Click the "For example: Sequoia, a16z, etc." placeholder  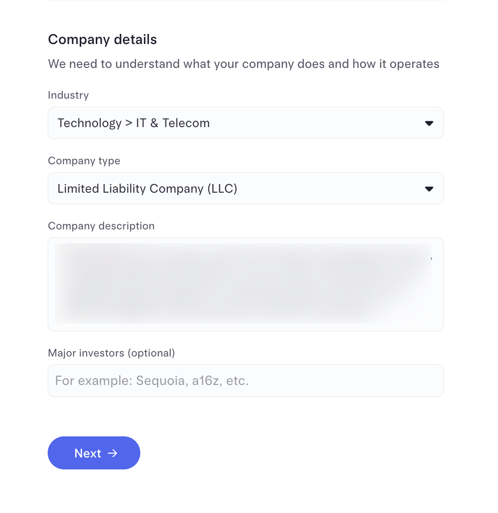pos(152,381)
